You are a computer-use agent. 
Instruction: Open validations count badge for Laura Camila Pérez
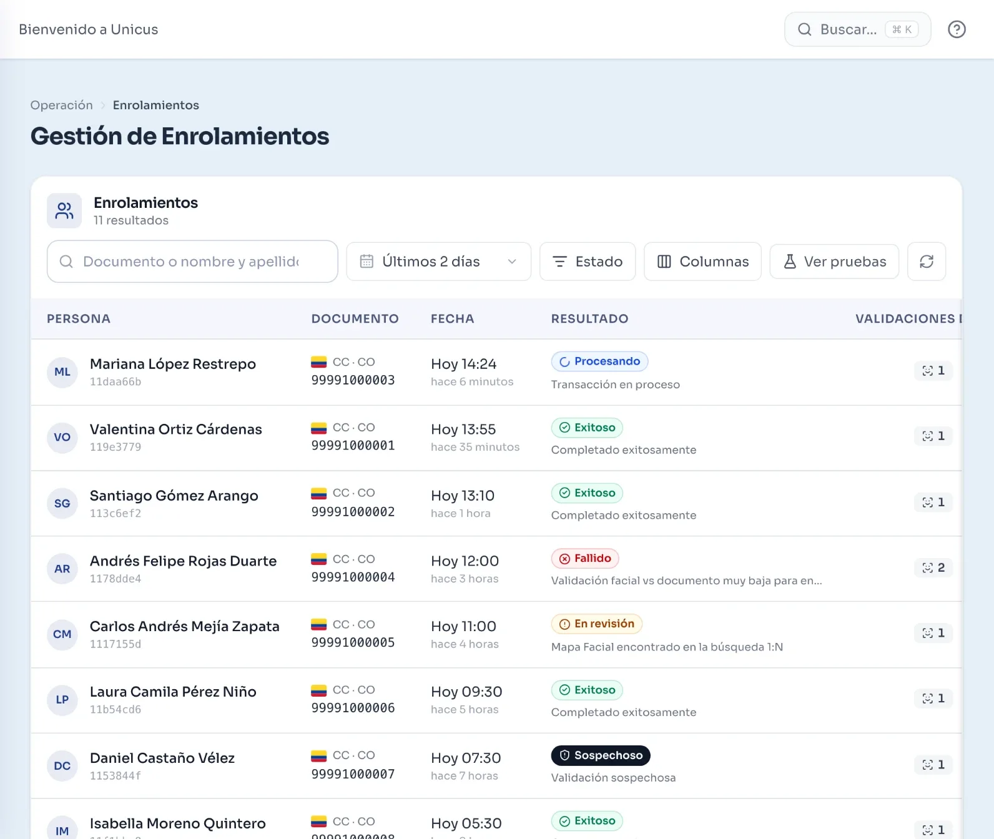[933, 699]
